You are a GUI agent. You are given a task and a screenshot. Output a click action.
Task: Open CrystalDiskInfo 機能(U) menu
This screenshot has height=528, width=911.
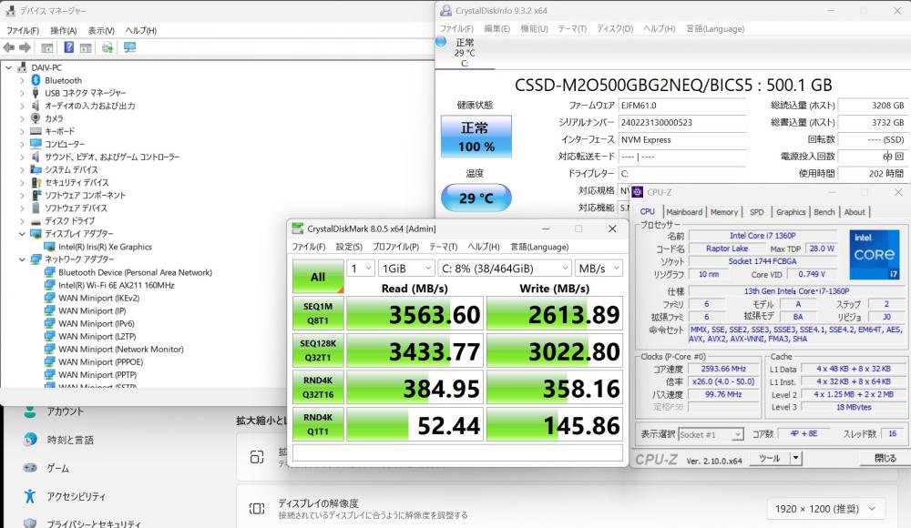coord(534,28)
